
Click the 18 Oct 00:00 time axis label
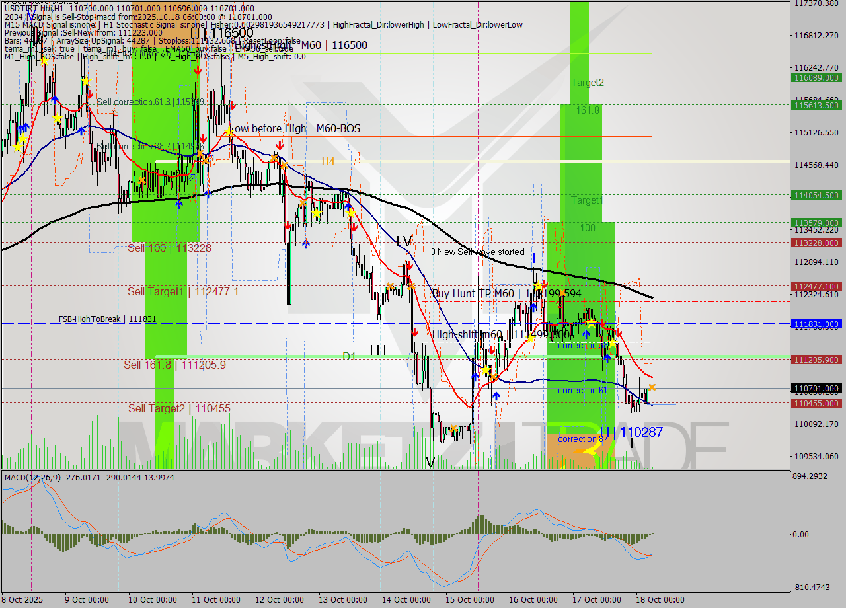(660, 599)
